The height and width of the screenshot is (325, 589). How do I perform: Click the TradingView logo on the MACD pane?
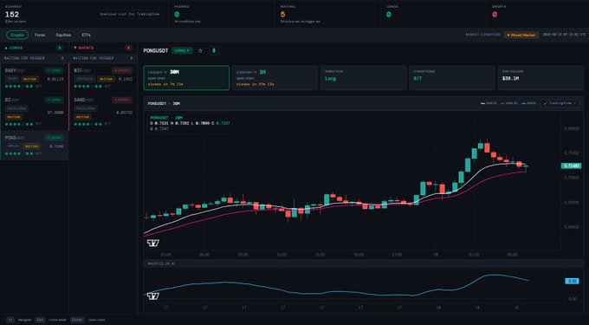tap(153, 296)
